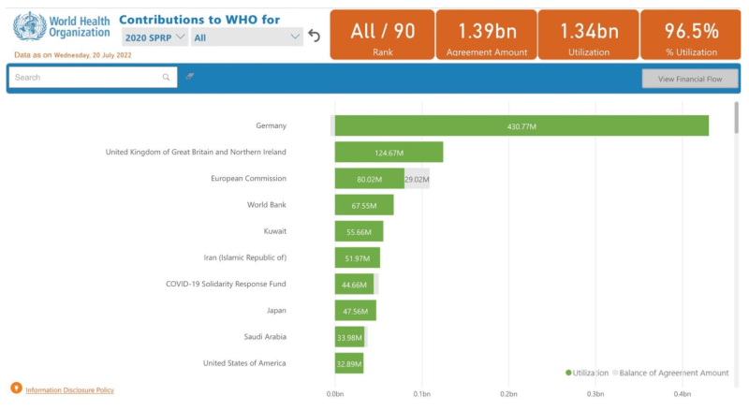The height and width of the screenshot is (411, 749).
Task: Click the European Commission axis label
Action: (248, 178)
